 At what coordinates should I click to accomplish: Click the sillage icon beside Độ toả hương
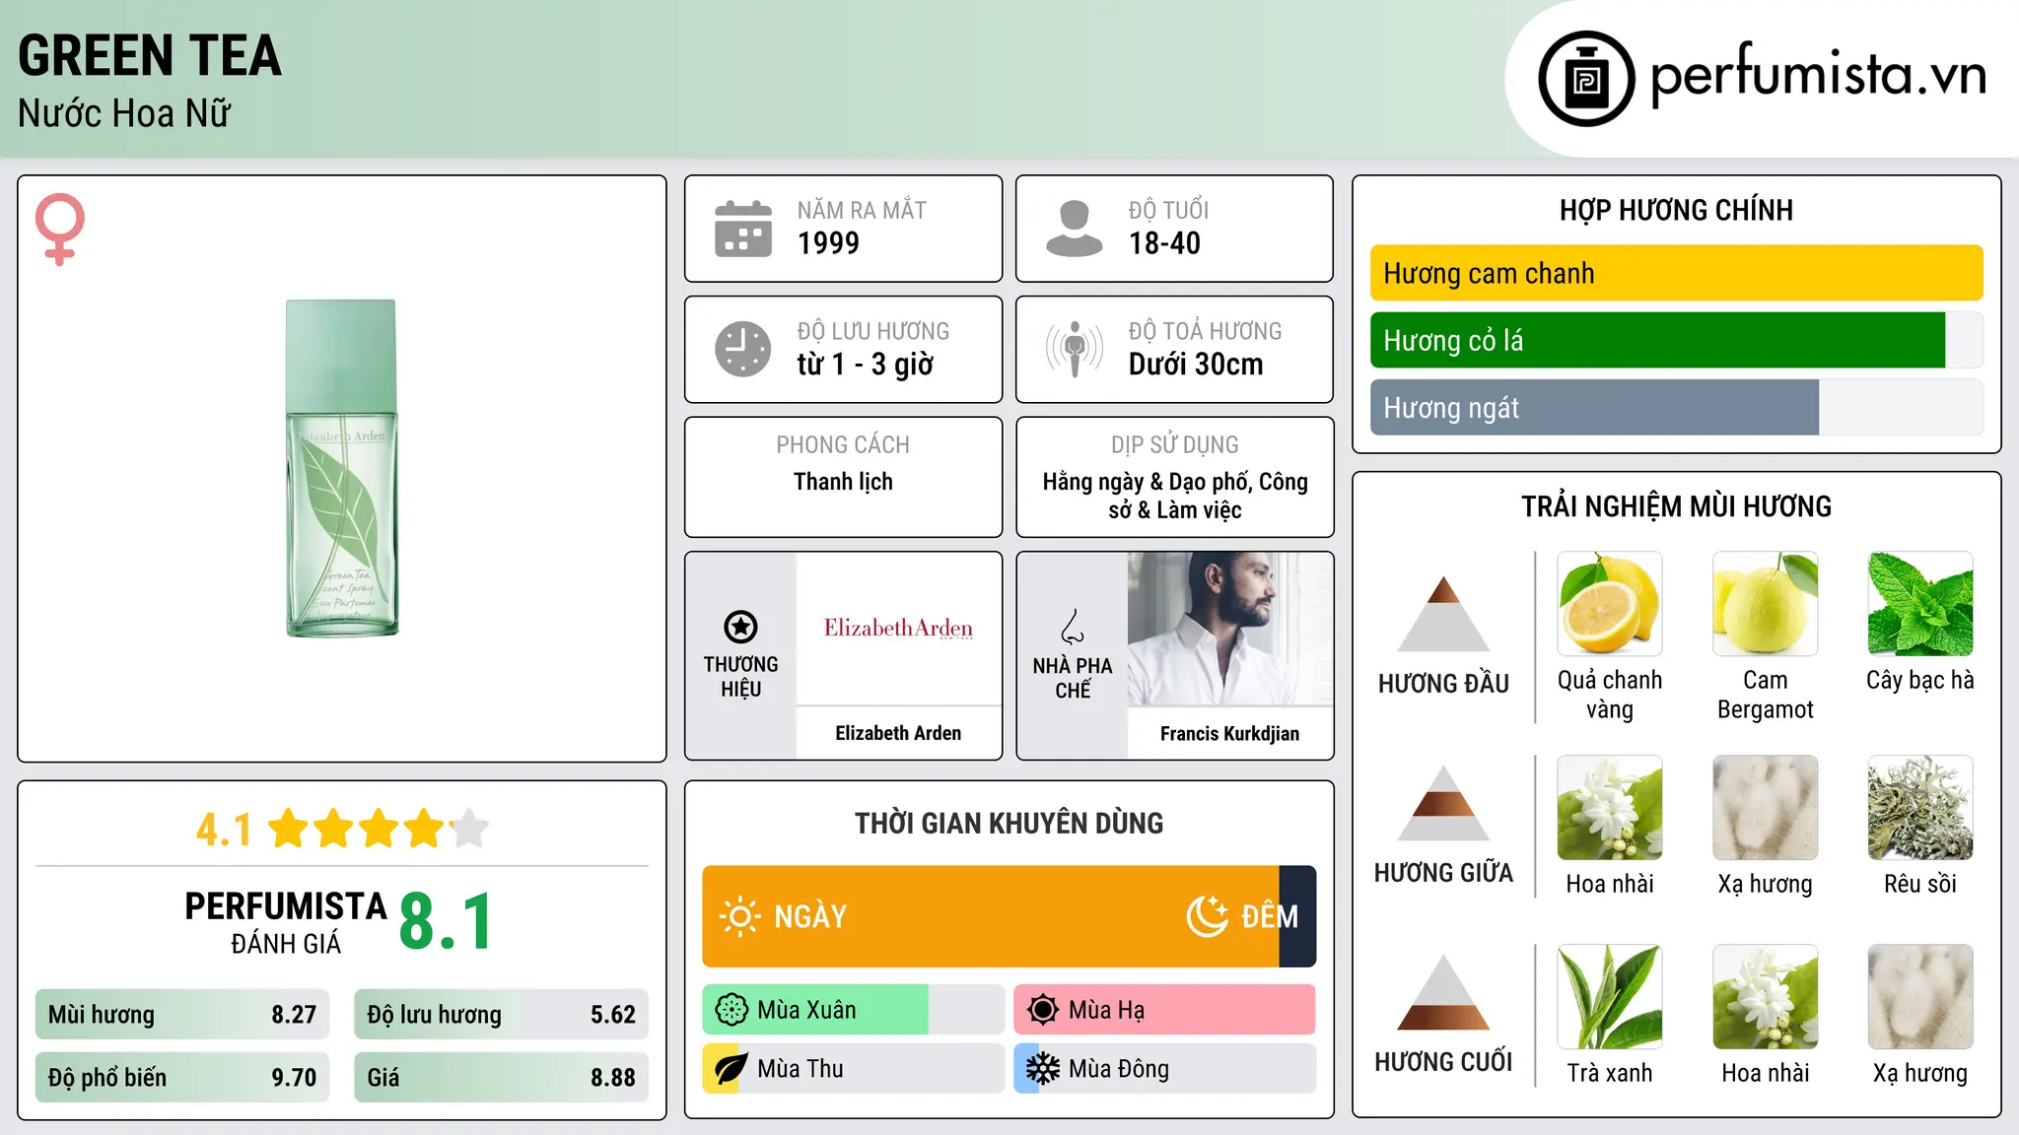(x=1075, y=349)
